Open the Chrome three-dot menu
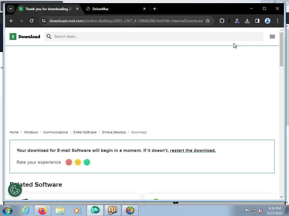The height and width of the screenshot is (216, 289). (x=278, y=21)
